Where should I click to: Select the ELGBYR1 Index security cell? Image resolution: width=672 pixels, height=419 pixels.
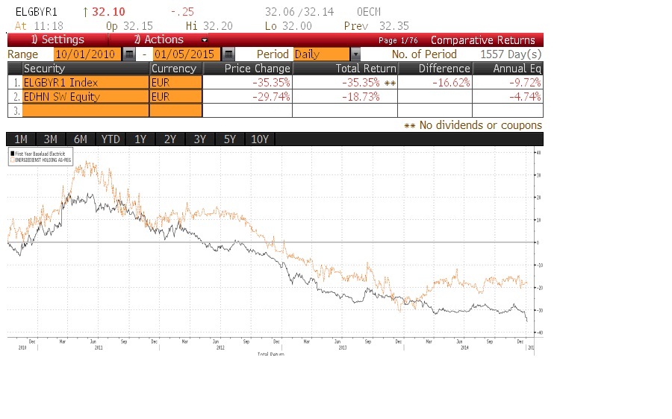click(x=85, y=82)
